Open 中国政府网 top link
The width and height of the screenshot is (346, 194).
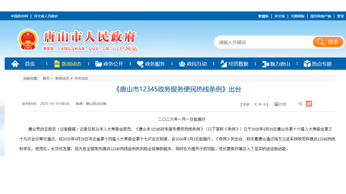19,16
